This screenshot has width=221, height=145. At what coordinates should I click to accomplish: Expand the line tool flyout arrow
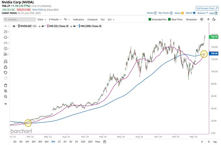click(x=9, y=26)
